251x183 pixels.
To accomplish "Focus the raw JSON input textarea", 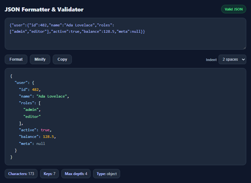I will tap(125, 34).
